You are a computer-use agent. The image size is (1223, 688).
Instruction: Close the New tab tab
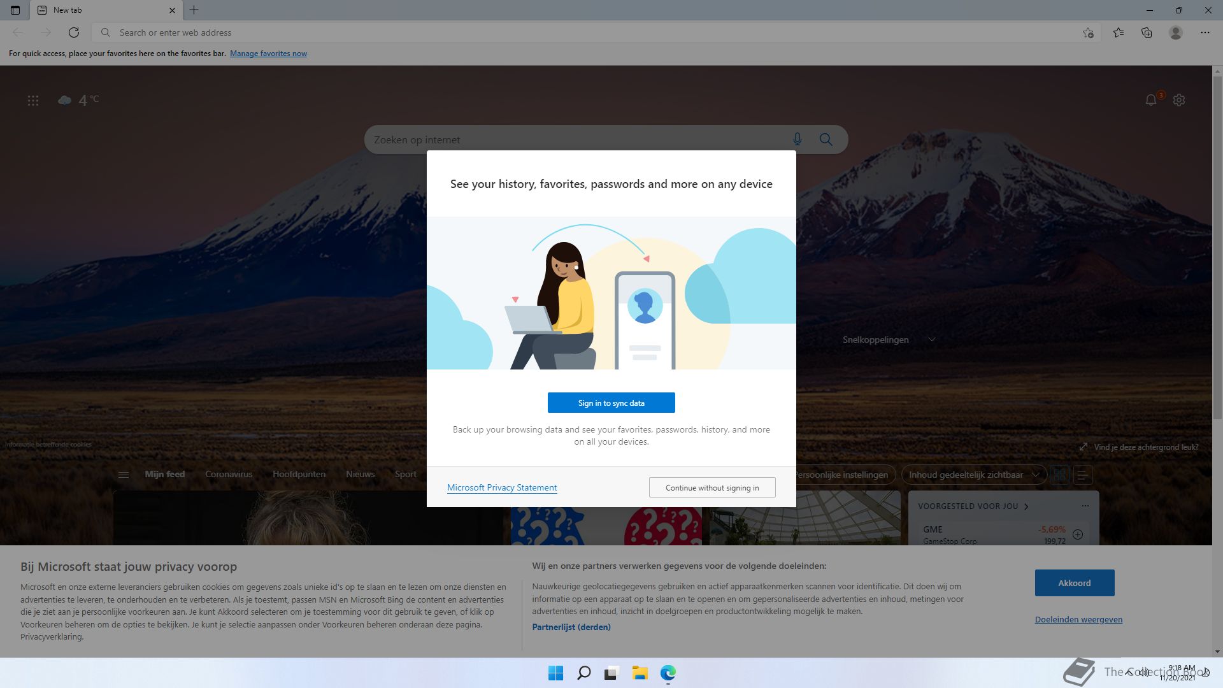[172, 10]
